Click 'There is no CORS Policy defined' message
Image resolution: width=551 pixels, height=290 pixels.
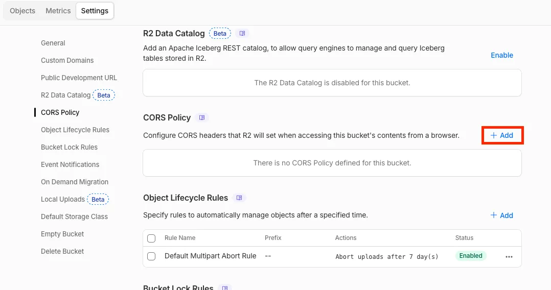point(332,163)
